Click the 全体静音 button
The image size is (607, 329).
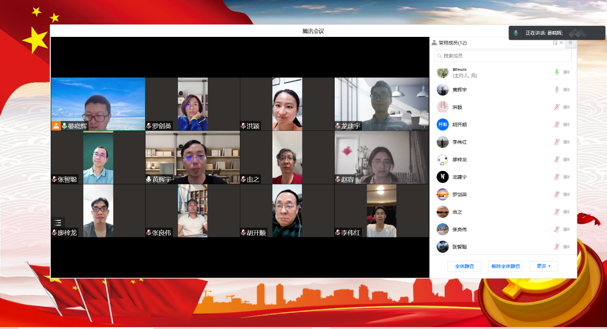[x=464, y=266]
